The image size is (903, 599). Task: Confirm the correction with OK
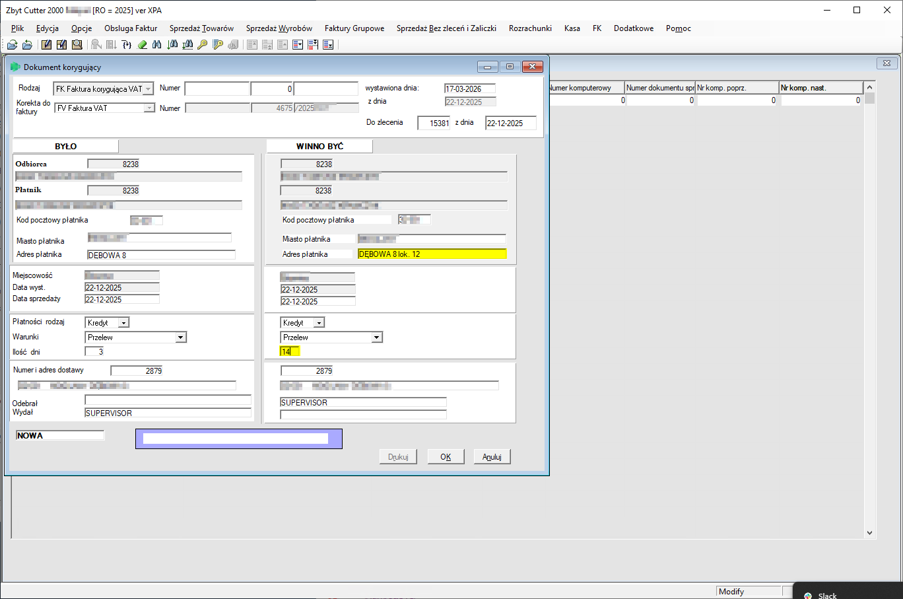pyautogui.click(x=446, y=457)
